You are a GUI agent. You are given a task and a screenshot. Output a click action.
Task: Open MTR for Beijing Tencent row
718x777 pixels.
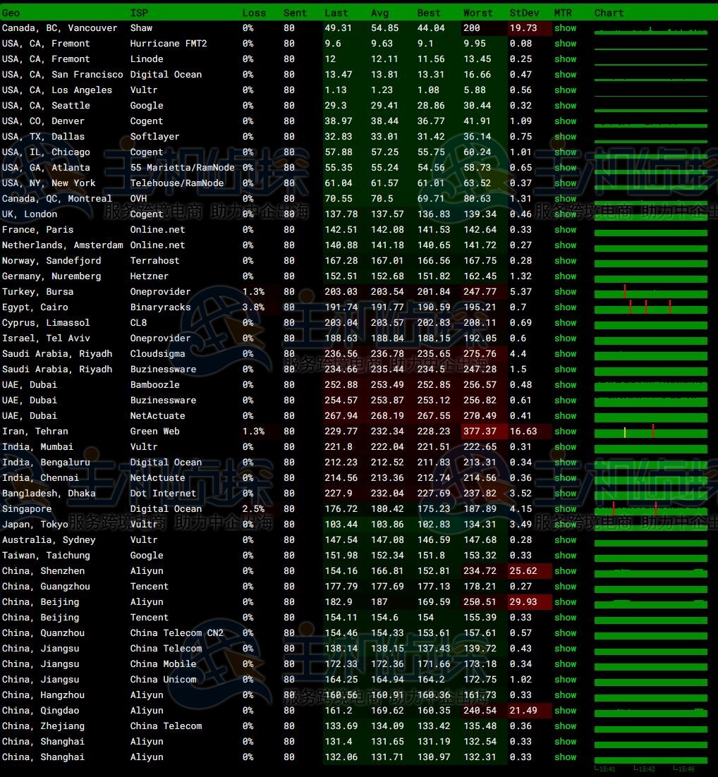(565, 618)
